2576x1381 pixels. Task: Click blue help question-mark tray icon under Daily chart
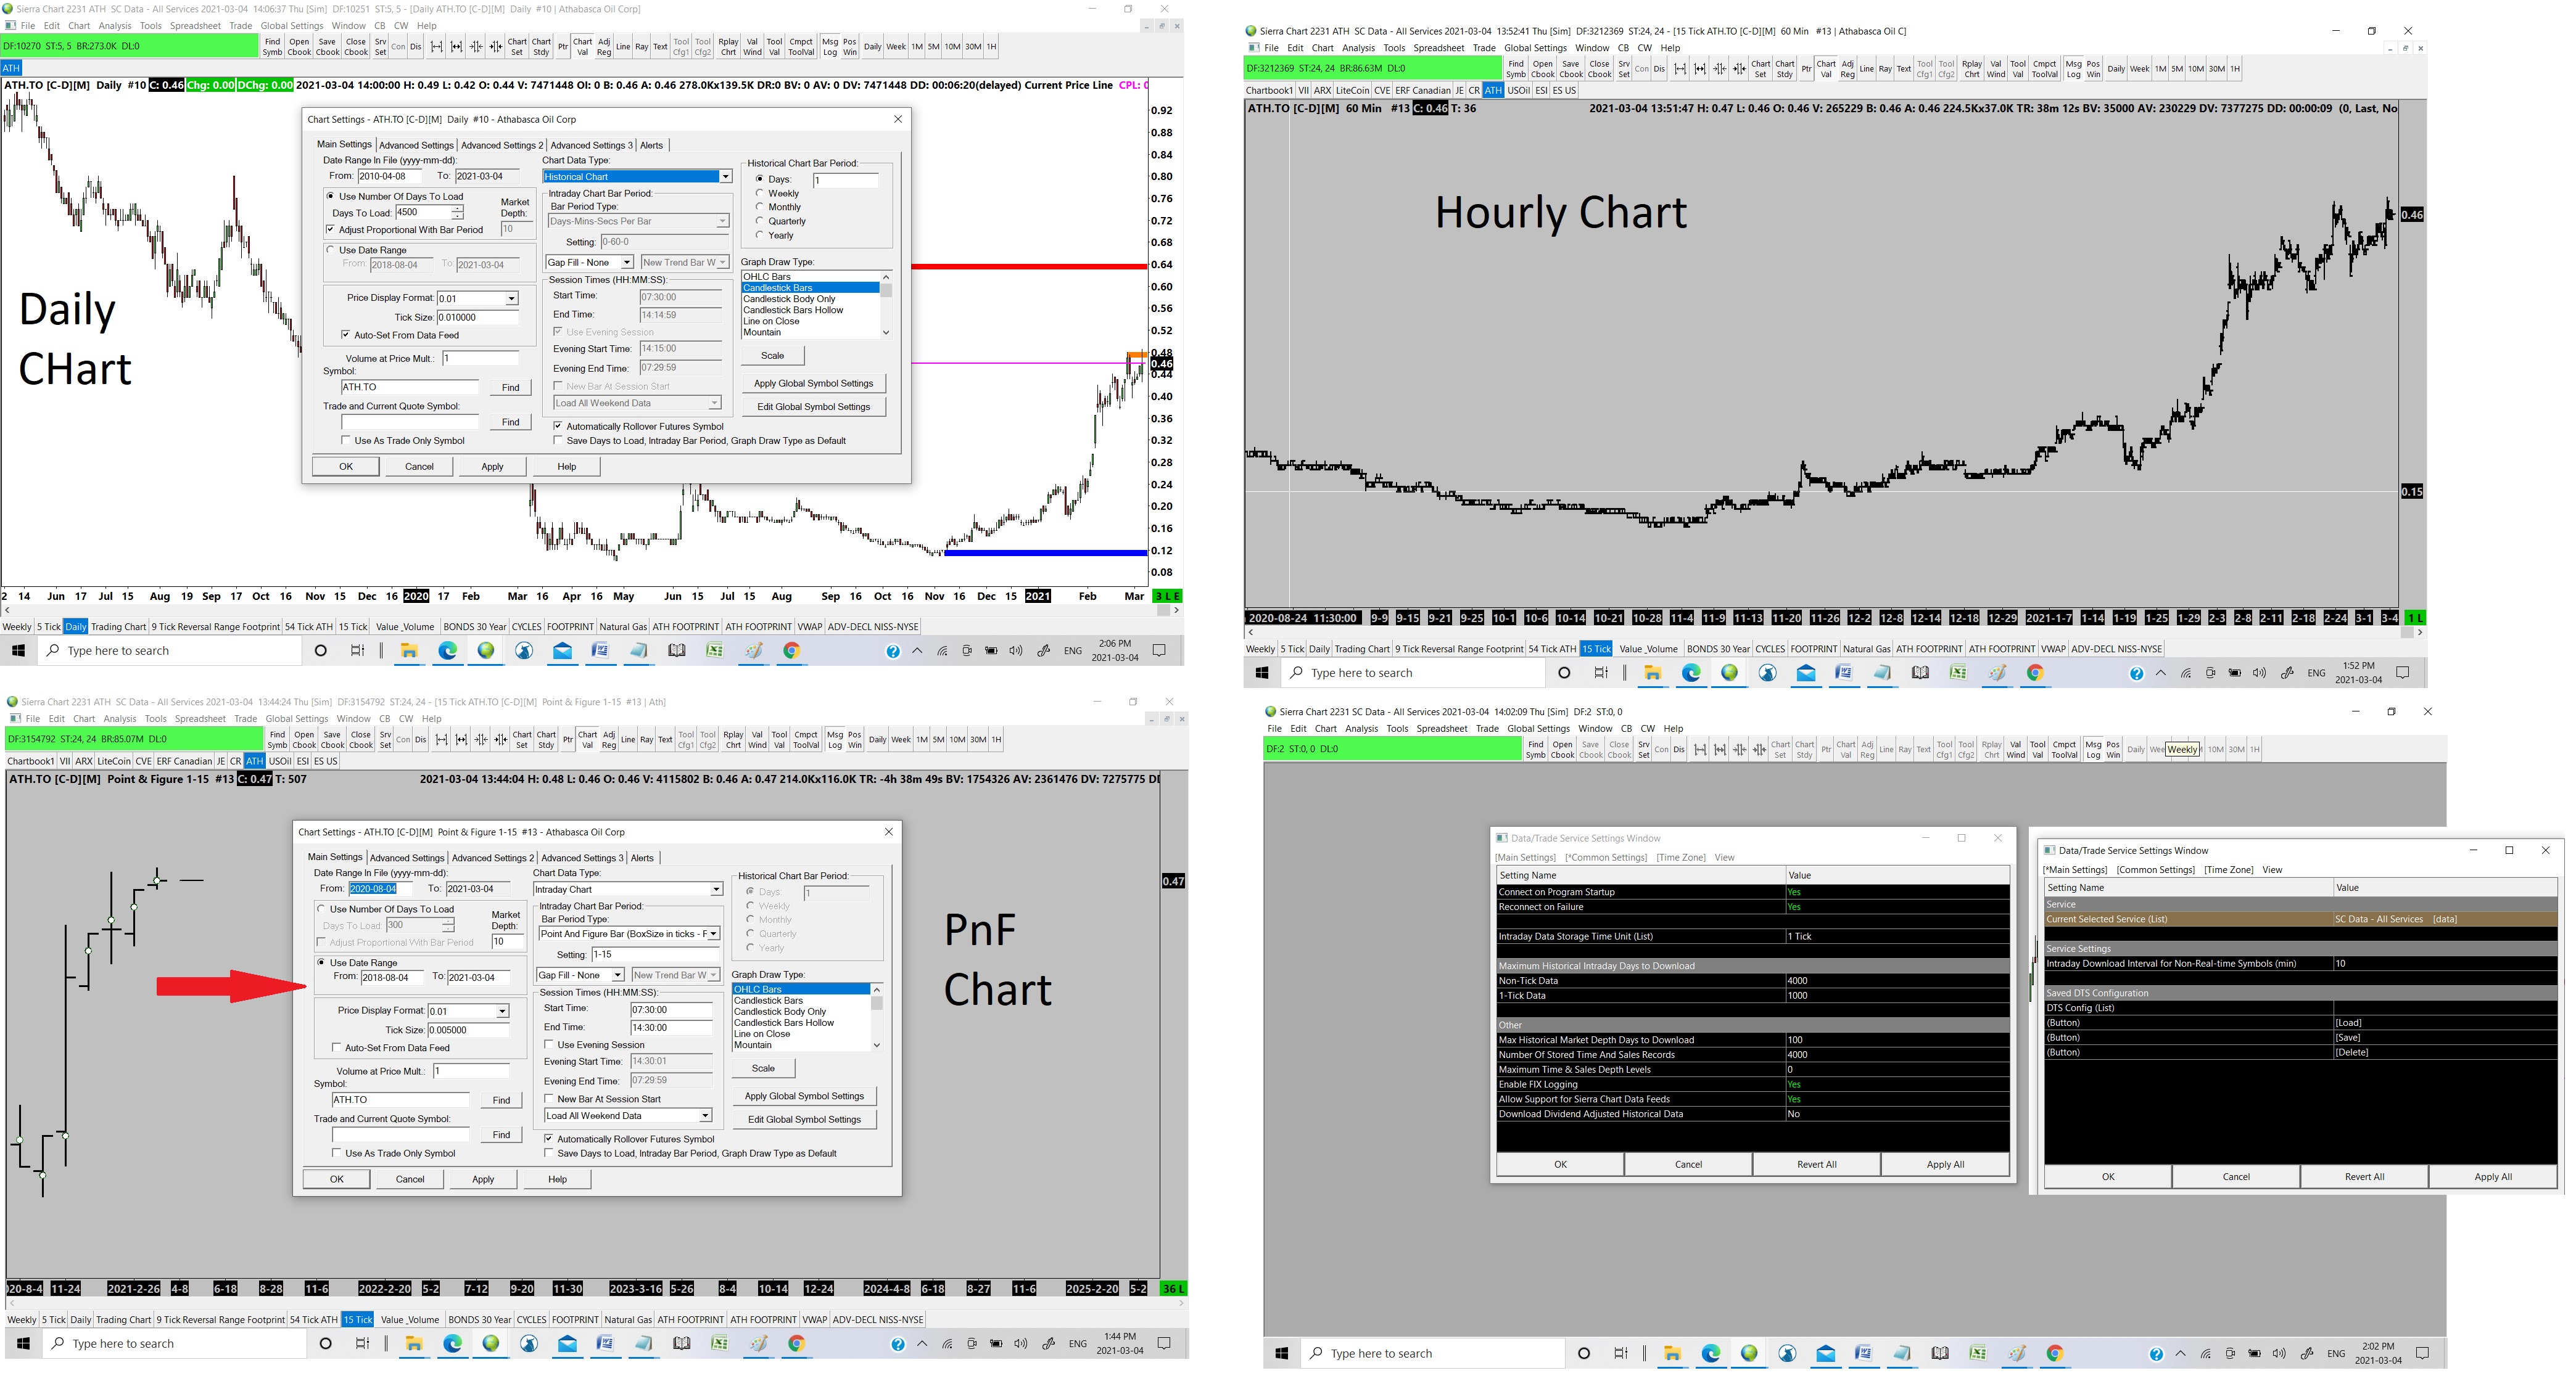point(893,652)
